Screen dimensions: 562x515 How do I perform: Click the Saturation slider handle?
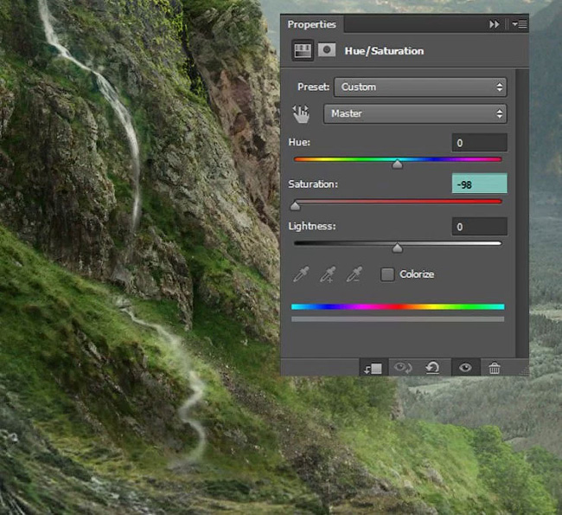(x=295, y=206)
